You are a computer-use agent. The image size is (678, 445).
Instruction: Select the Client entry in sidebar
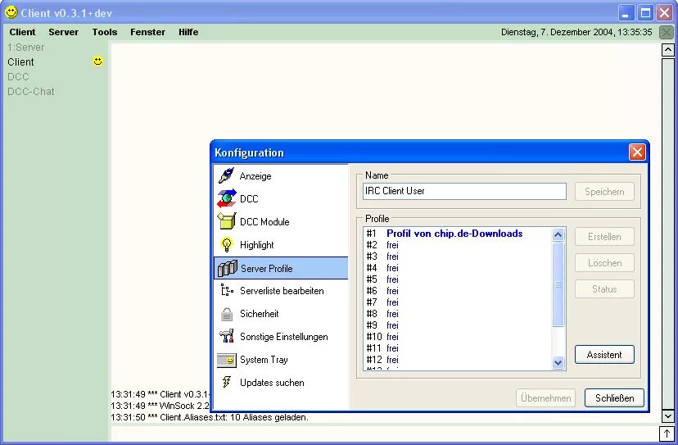[20, 62]
